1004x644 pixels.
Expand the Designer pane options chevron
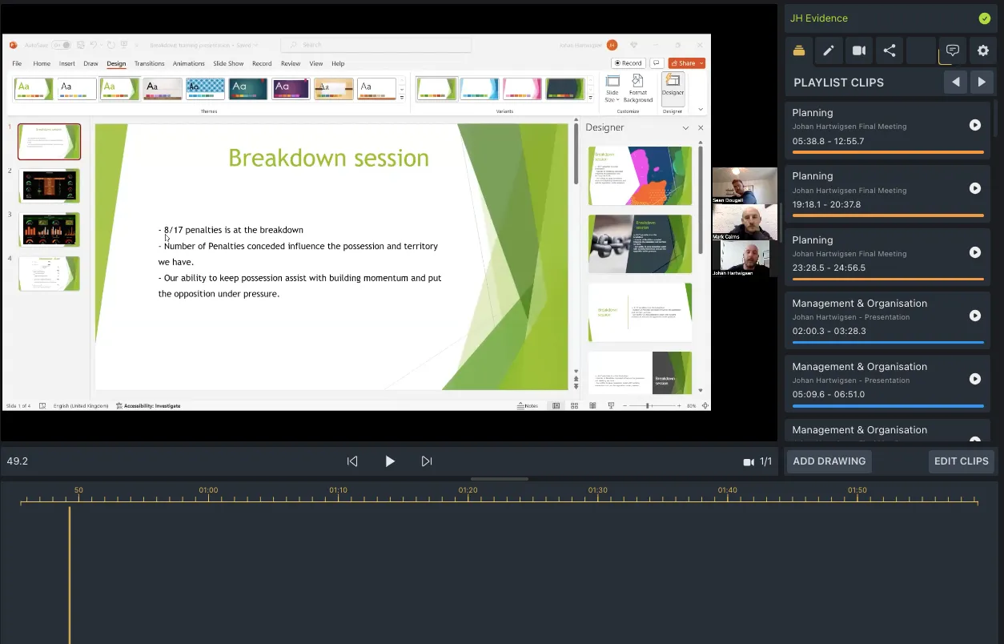(x=685, y=128)
